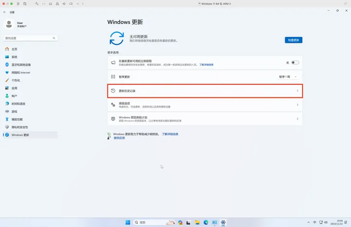Open Copilot from the taskbar
The image size is (351, 227).
point(180,222)
